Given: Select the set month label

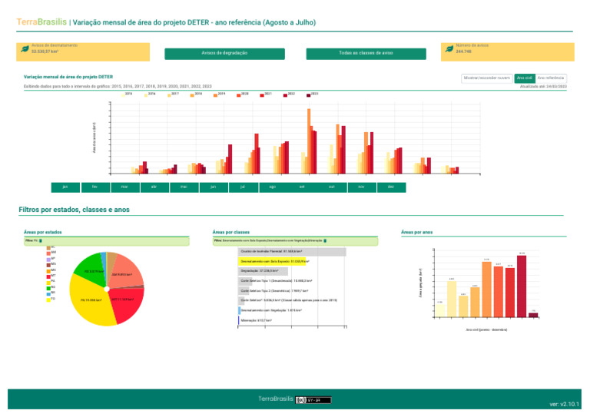Looking at the screenshot, I should pyautogui.click(x=302, y=187).
